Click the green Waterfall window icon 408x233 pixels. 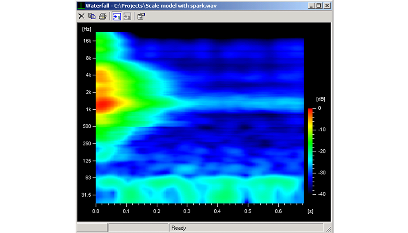coord(81,6)
